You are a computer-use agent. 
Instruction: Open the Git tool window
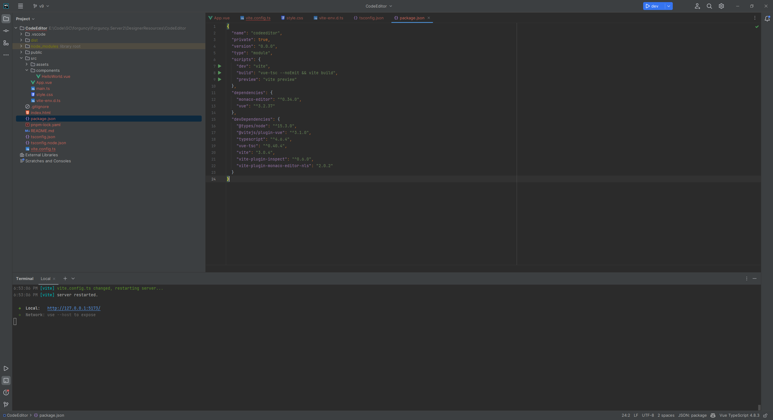(x=6, y=404)
